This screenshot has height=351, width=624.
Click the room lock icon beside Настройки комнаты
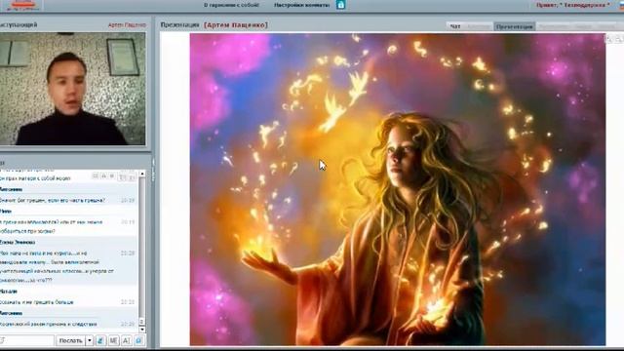pos(340,5)
